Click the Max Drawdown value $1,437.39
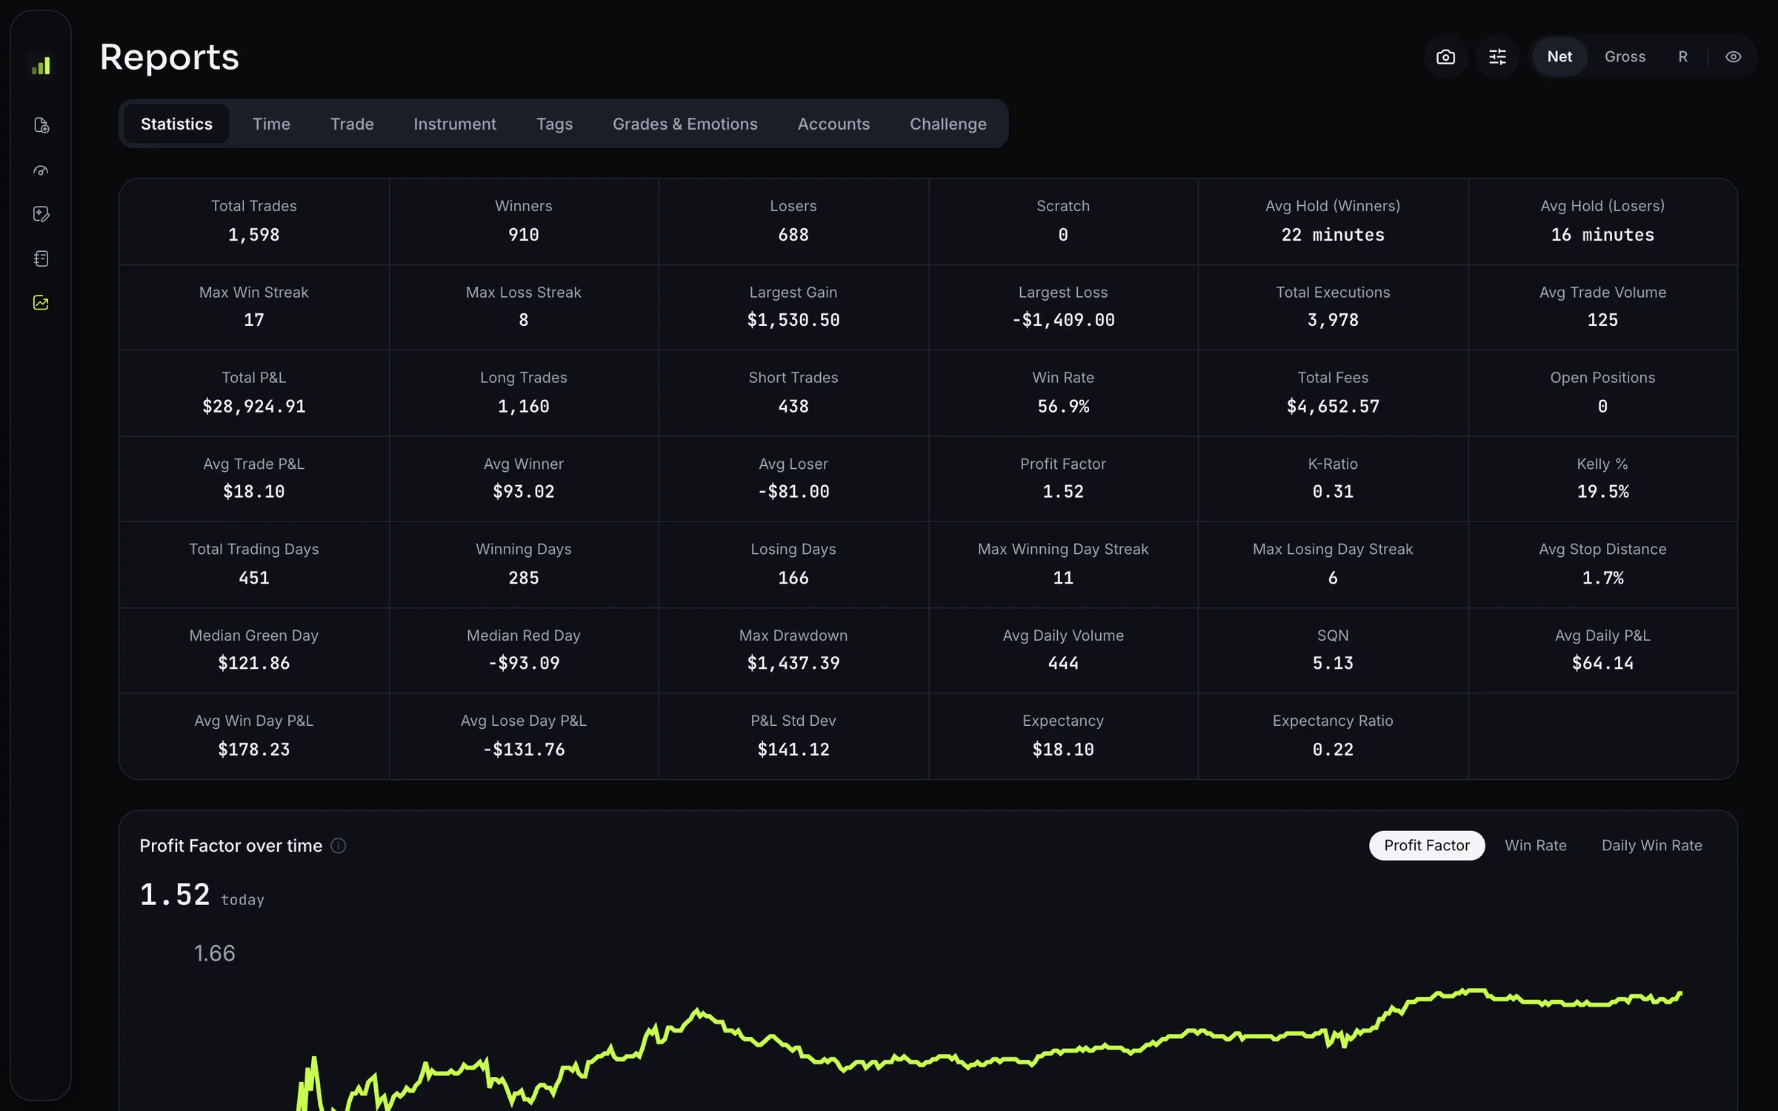This screenshot has width=1778, height=1111. pos(793,663)
